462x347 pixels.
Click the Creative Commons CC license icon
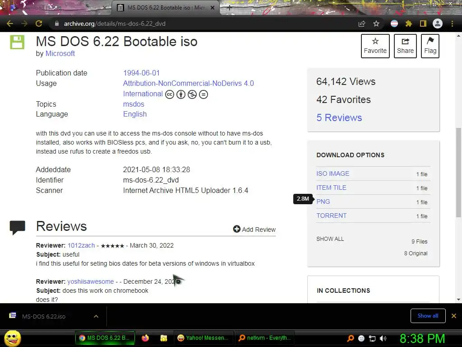[170, 94]
